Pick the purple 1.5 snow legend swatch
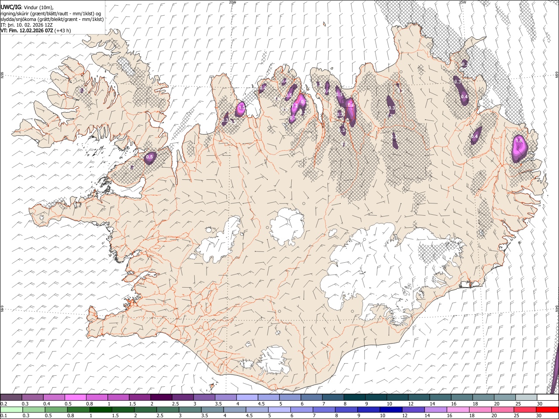Screen dimensions: 559x419 pos(140,398)
